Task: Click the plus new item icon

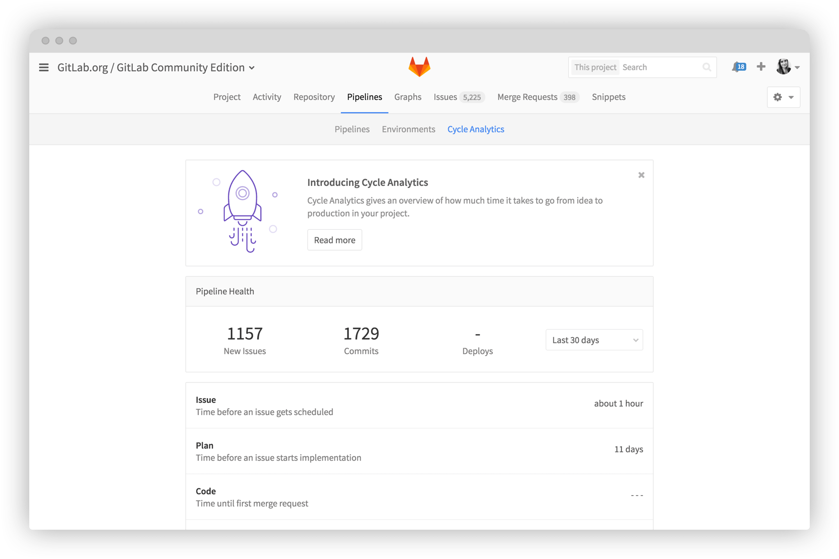Action: [761, 66]
